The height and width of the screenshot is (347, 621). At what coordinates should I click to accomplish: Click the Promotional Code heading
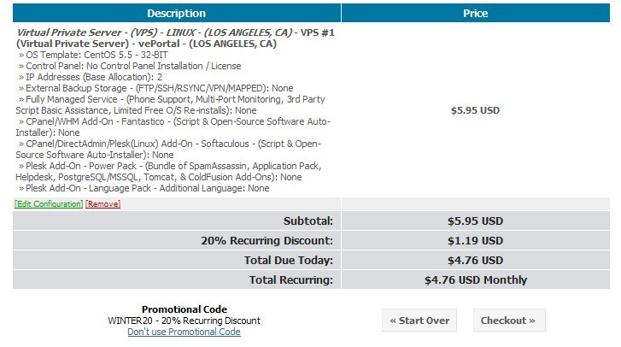(185, 309)
